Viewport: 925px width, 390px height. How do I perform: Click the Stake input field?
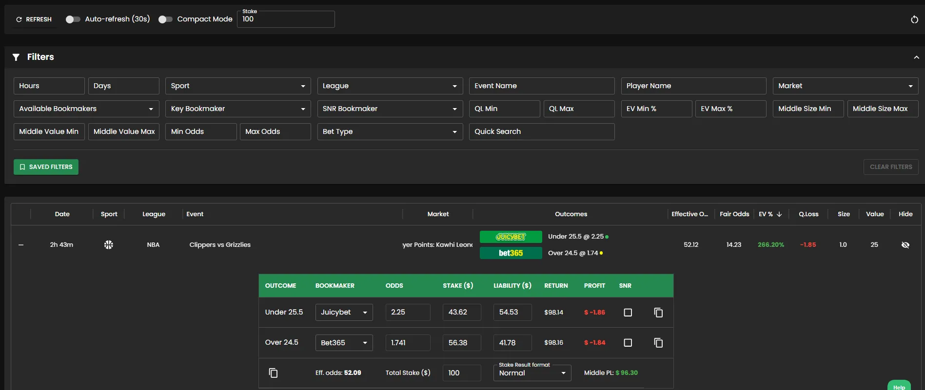coord(286,19)
